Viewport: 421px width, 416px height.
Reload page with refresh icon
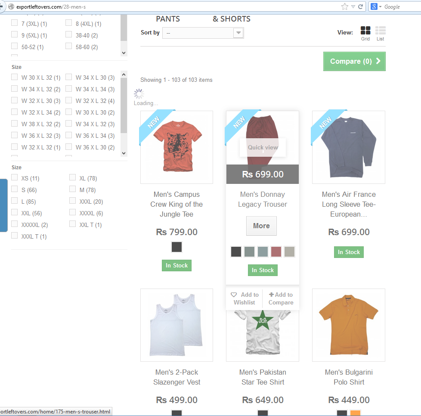(361, 7)
